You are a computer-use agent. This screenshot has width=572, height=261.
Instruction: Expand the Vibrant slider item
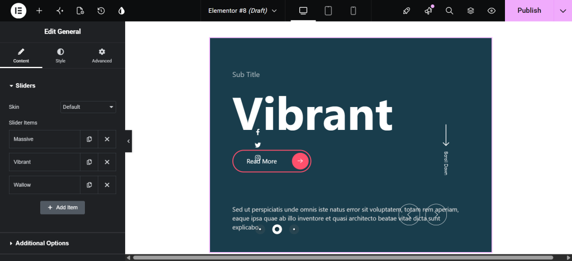click(x=45, y=162)
